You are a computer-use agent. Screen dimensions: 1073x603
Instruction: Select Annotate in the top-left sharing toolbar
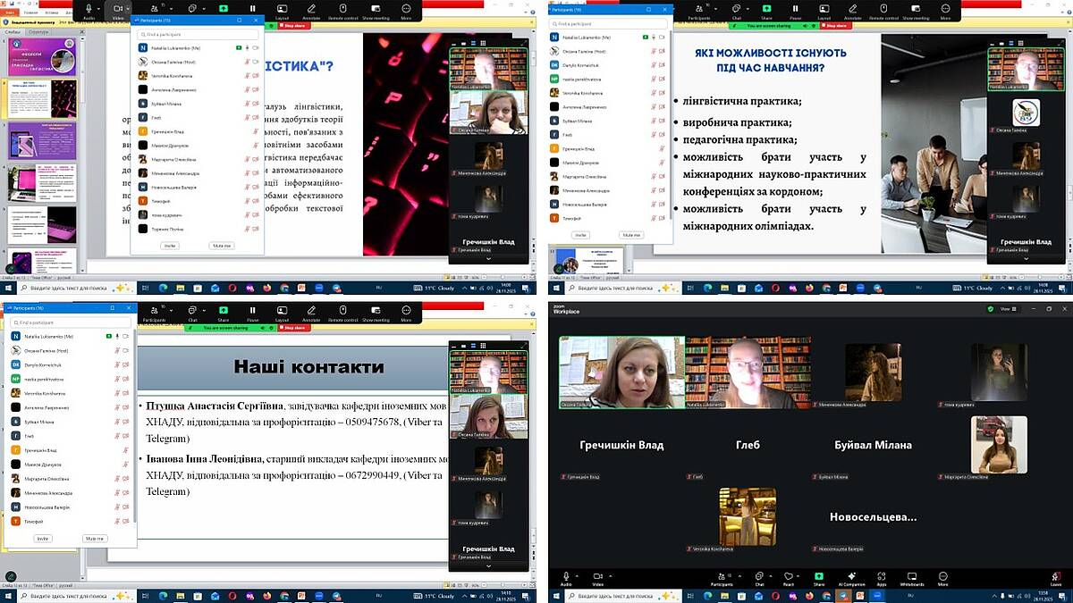311,10
